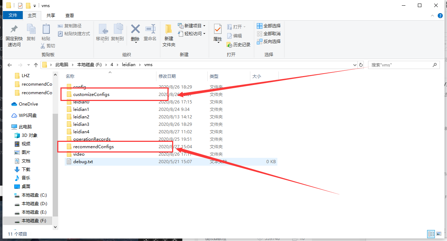447x241 pixels.
Task: Expand the New item dropdown
Action: [204, 26]
